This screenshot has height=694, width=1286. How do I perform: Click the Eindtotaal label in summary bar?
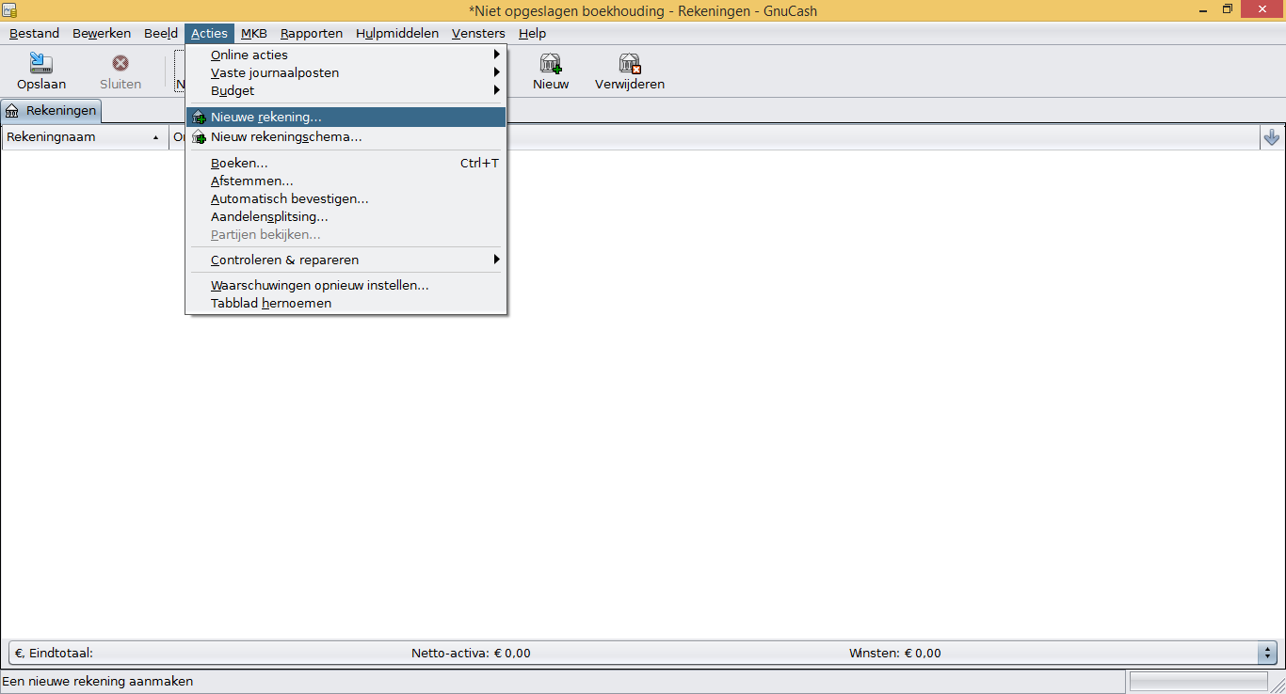(x=54, y=654)
